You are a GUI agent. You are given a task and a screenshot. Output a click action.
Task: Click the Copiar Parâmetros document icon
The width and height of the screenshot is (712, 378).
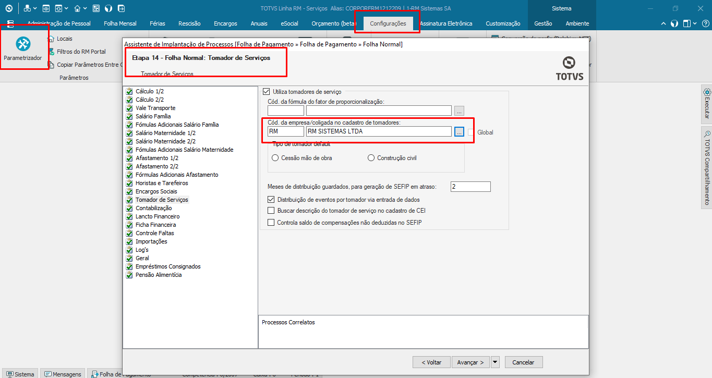[51, 65]
